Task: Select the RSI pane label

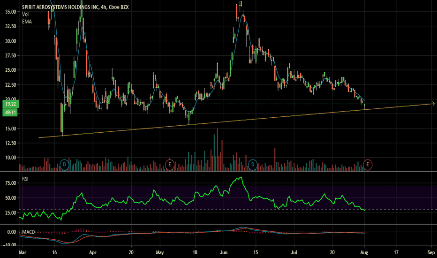Action: 25,179
